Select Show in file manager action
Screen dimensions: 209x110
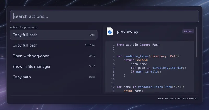(54, 66)
